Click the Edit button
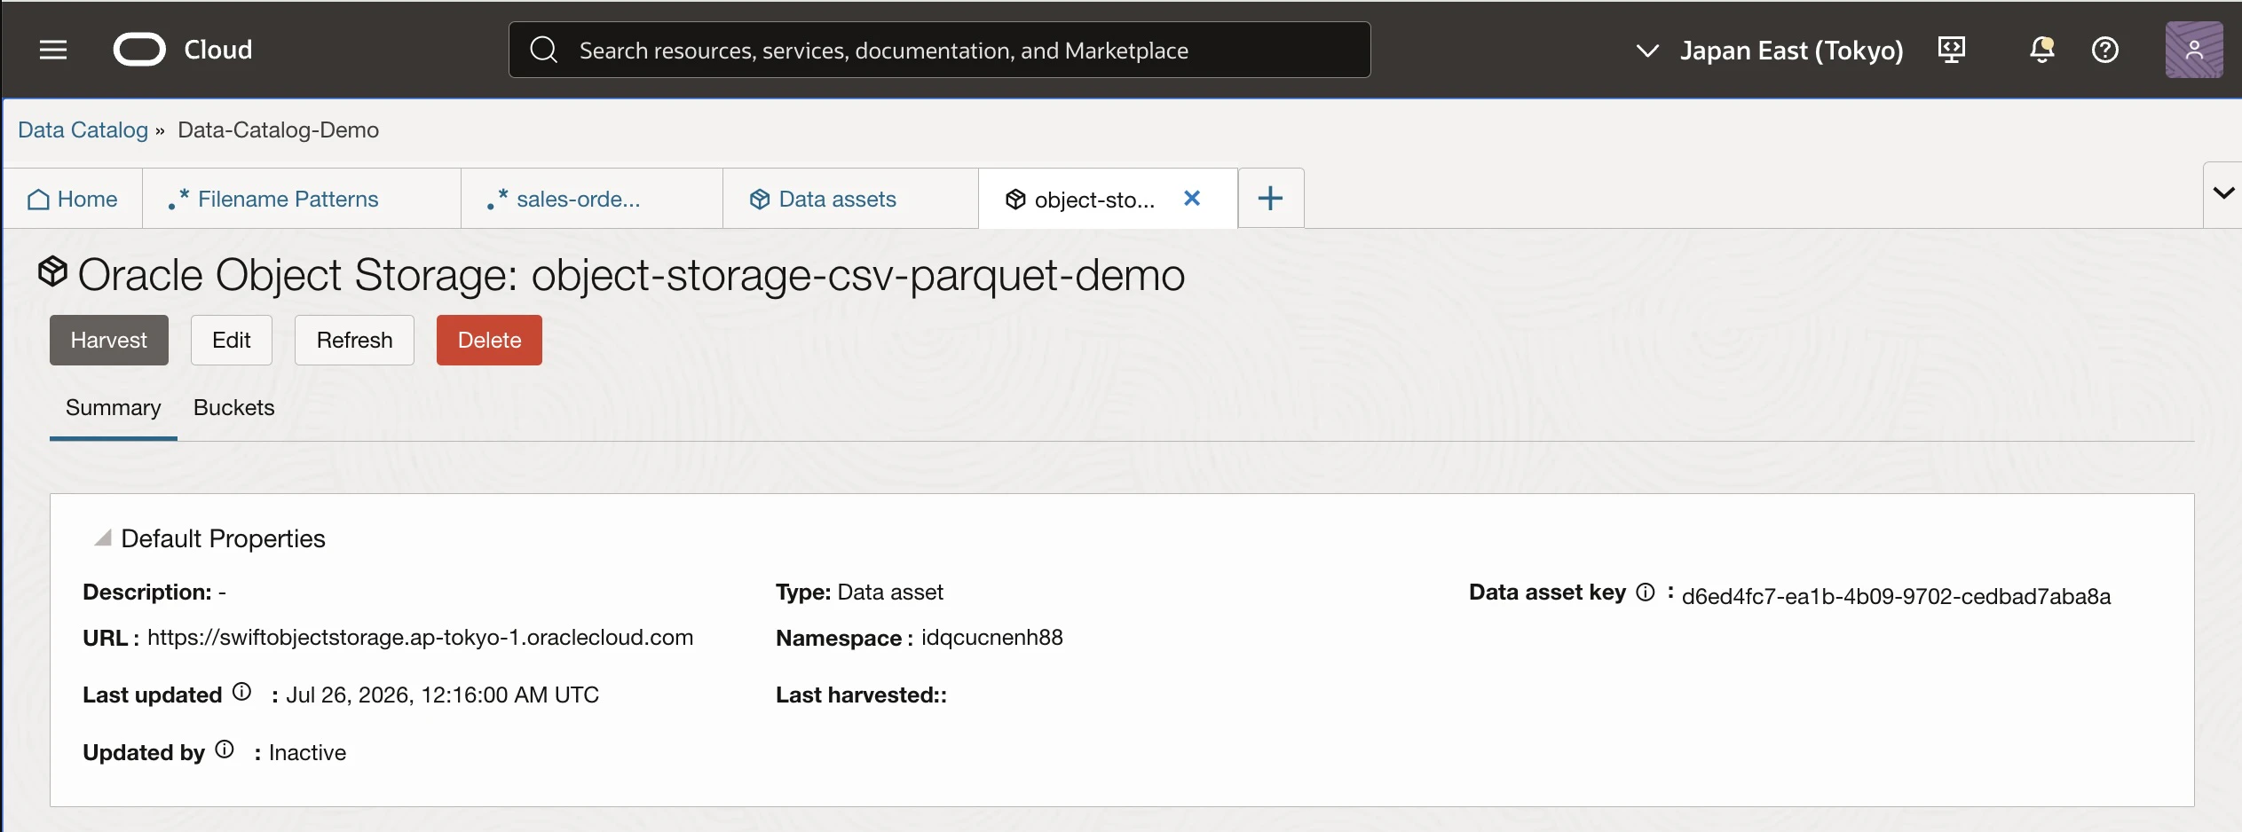 coord(232,341)
